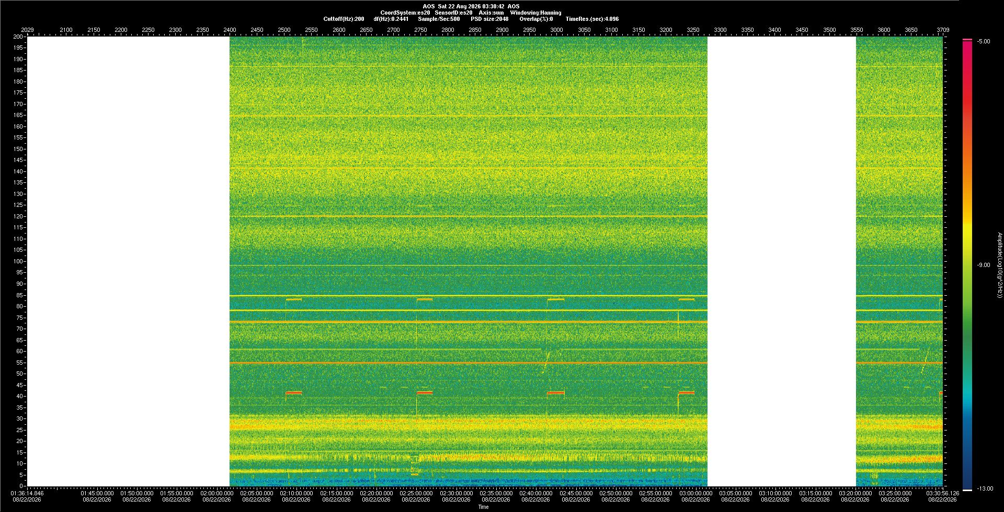Image resolution: width=1004 pixels, height=512 pixels.
Task: Select the '2400' tick on the top axis
Action: [x=230, y=30]
